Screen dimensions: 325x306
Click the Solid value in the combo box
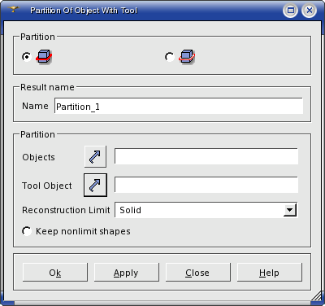[130, 210]
